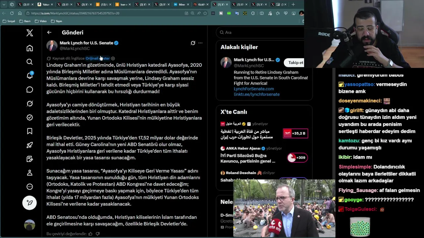Open X notifications bell
The height and width of the screenshot is (238, 424).
point(29,76)
